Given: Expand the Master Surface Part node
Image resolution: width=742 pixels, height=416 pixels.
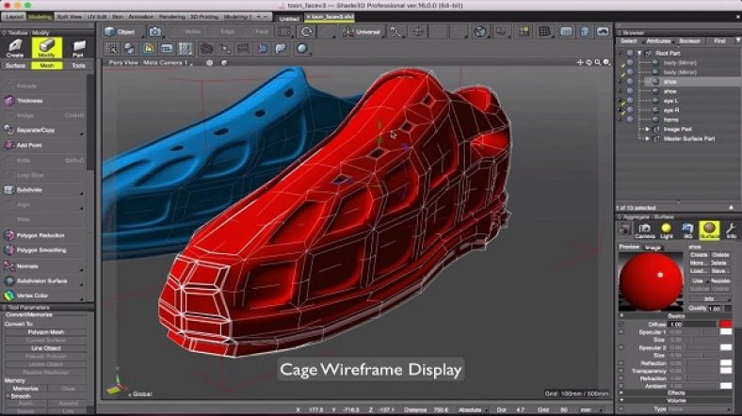Looking at the screenshot, I should (647, 138).
